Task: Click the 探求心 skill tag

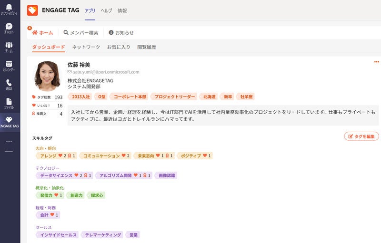Action: [x=96, y=195]
